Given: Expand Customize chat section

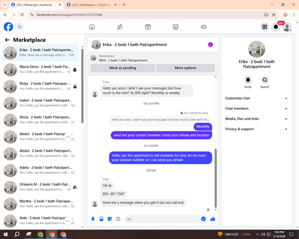Looking at the screenshot, I should coord(257,98).
